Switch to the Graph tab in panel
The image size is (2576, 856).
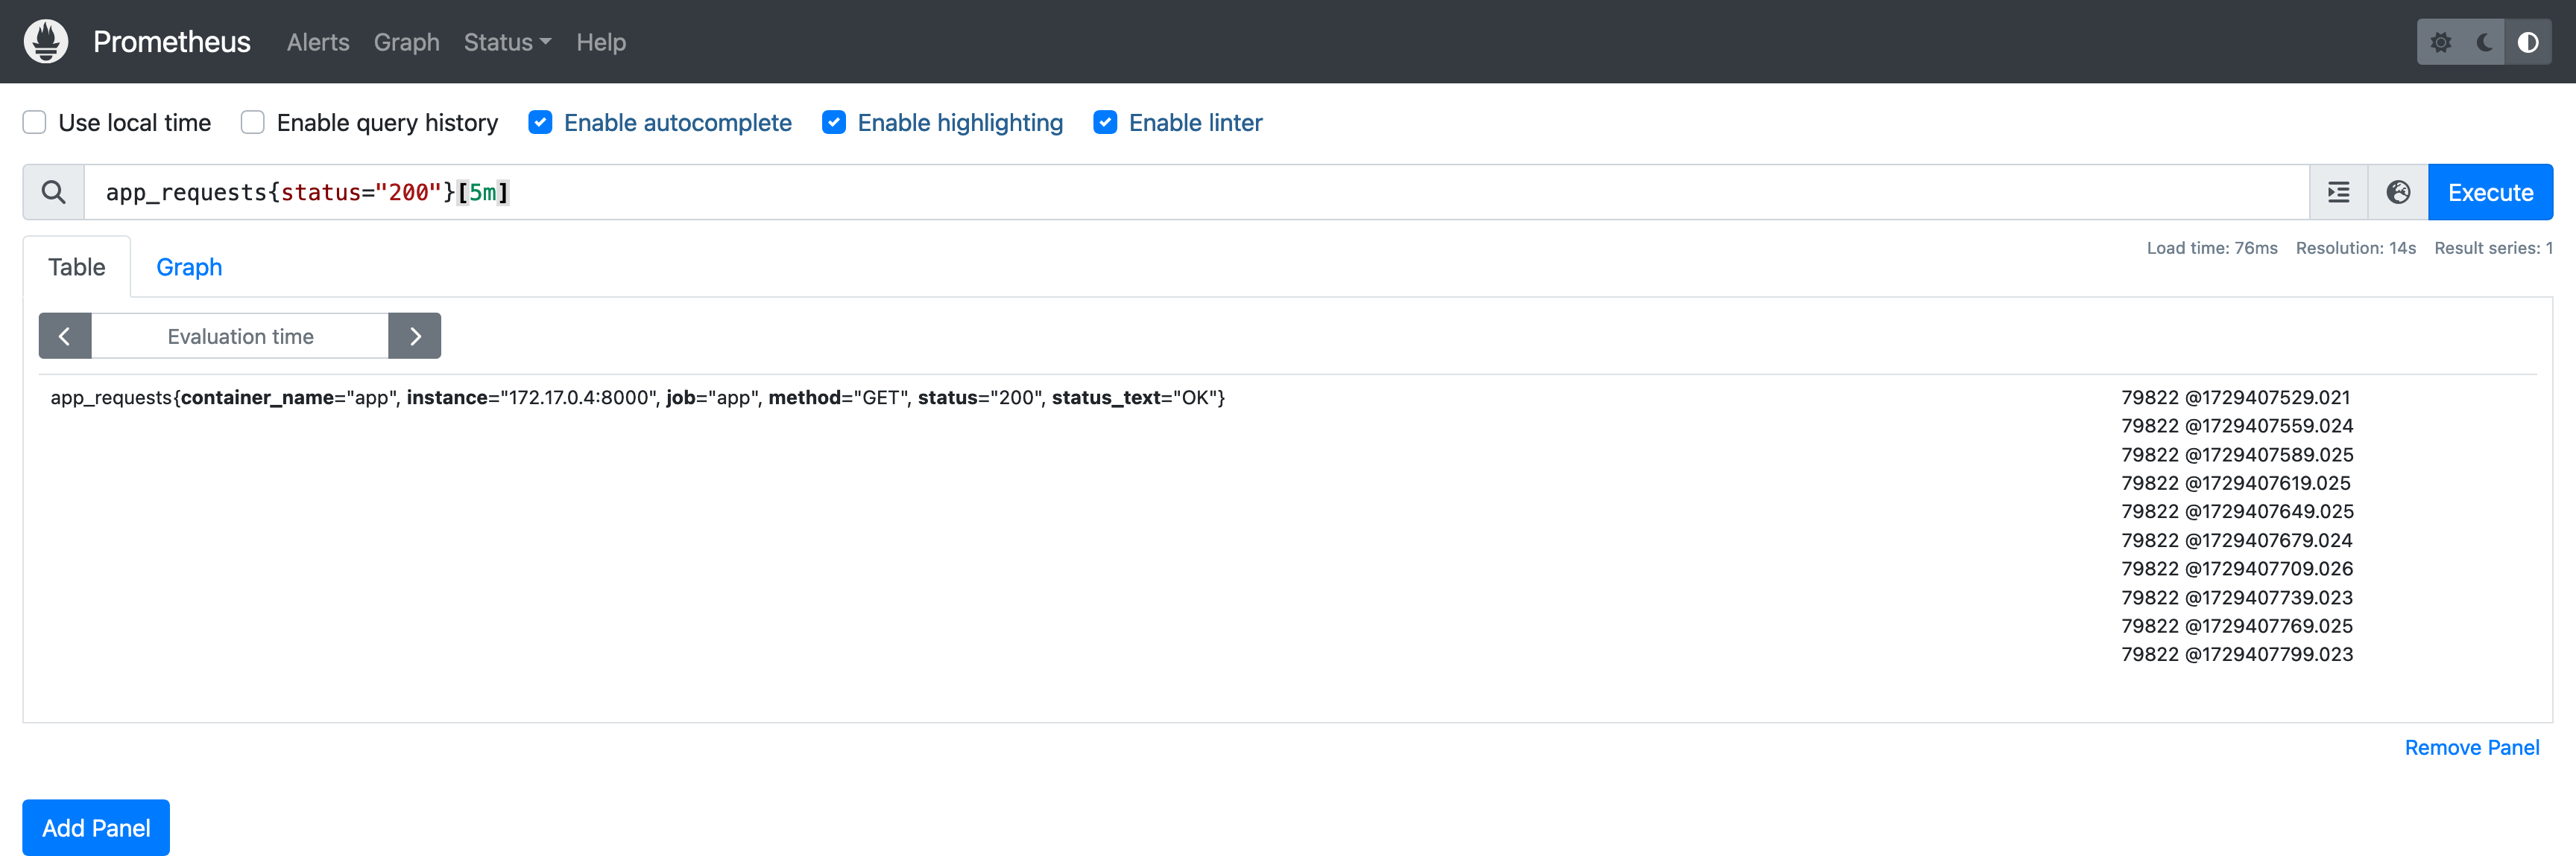click(x=189, y=266)
